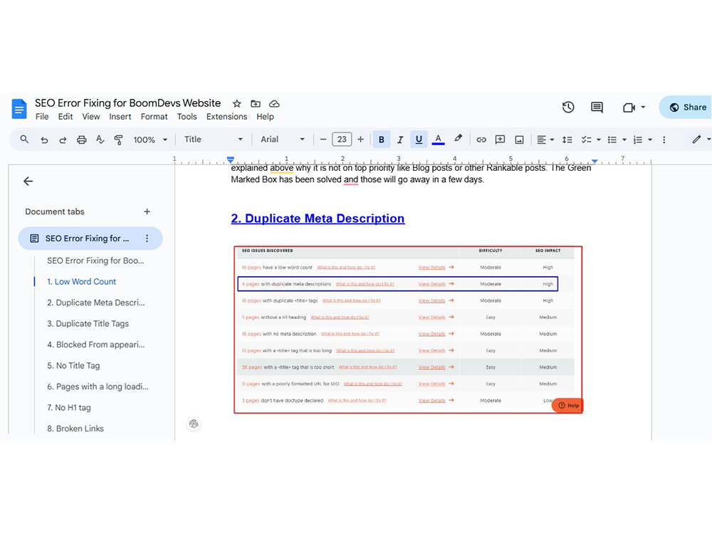Undo the last action
This screenshot has width=712, height=534.
pos(44,140)
